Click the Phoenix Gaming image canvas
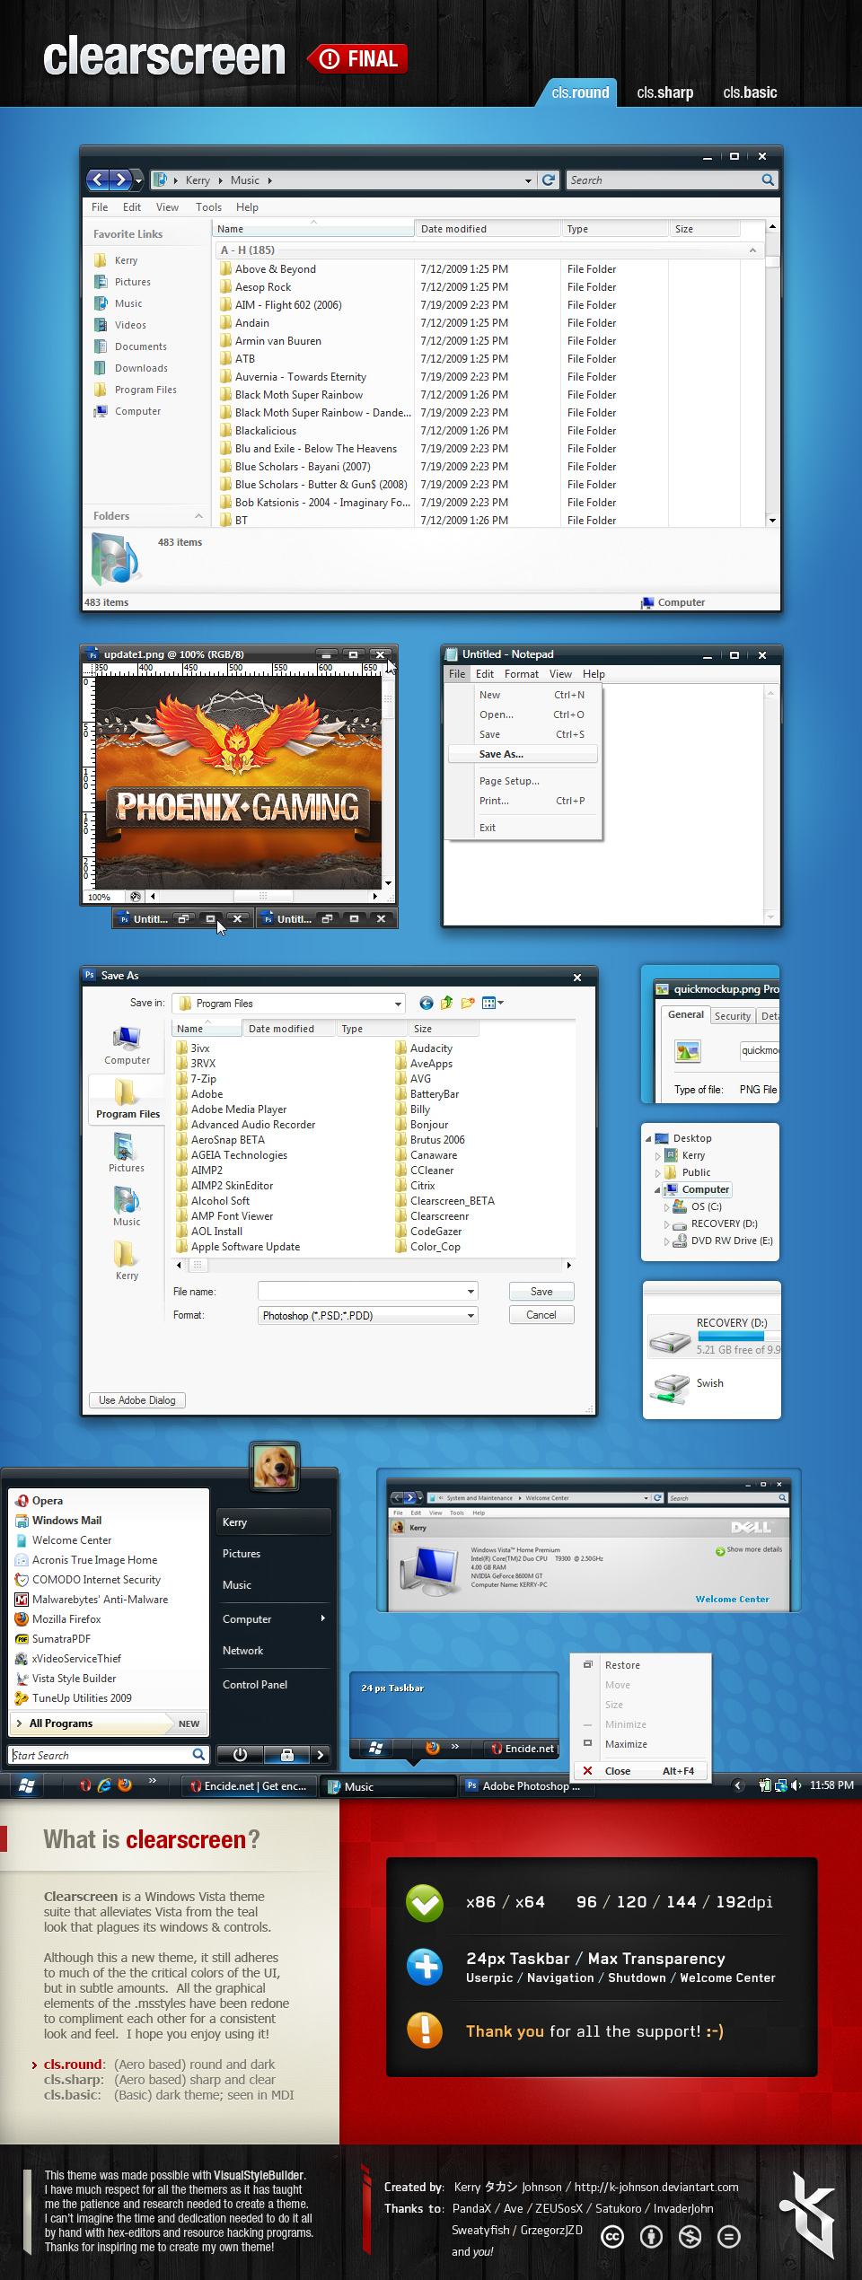Screen dimensions: 862x2280 [x=239, y=783]
